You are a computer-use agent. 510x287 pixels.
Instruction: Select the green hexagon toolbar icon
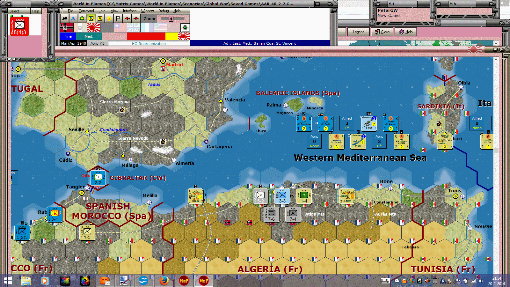[82, 18]
